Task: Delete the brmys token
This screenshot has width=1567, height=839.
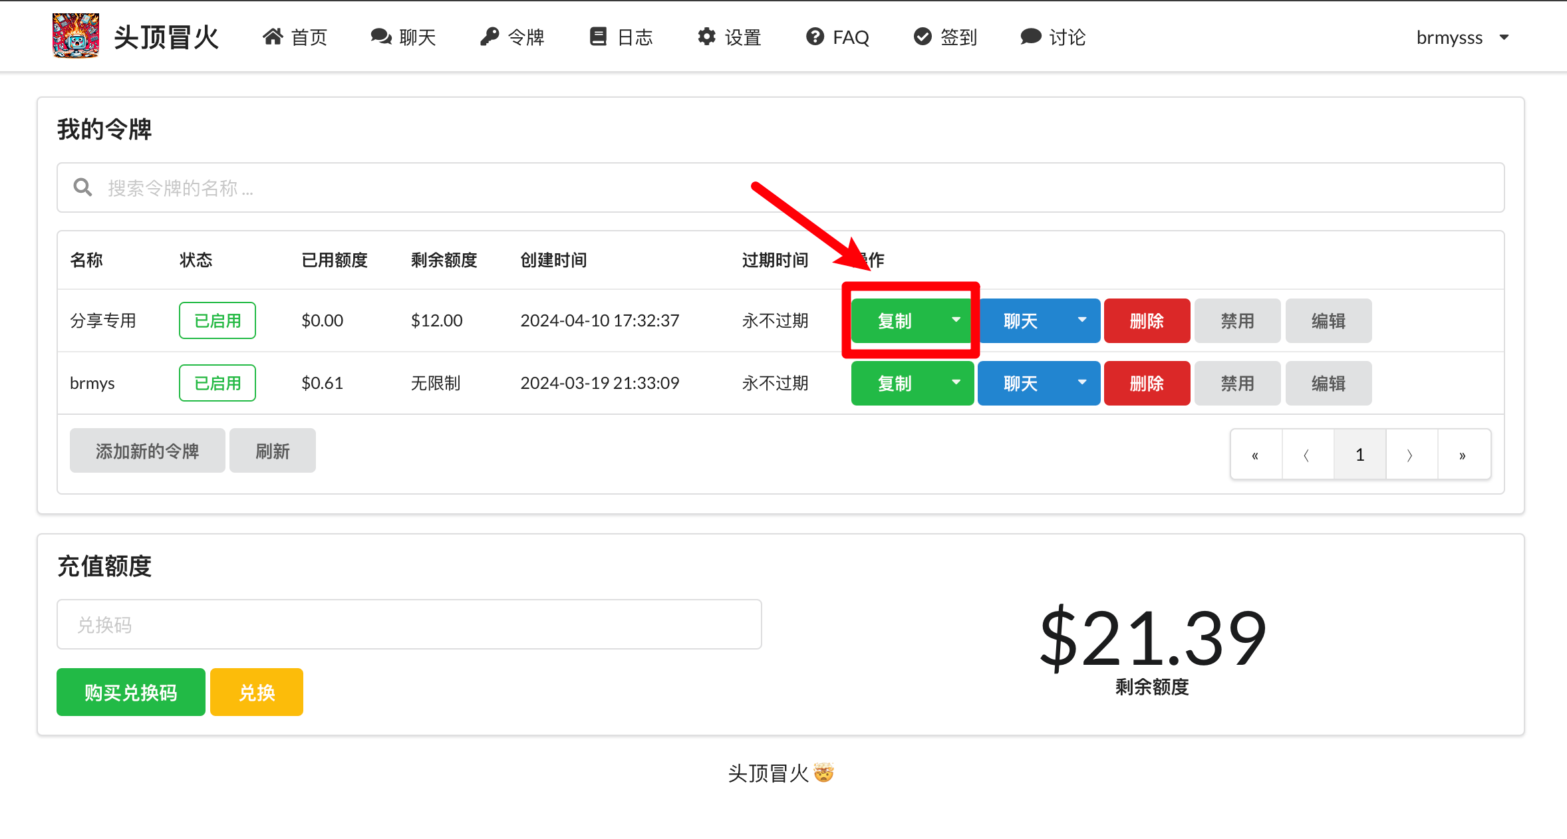Action: coord(1147,383)
